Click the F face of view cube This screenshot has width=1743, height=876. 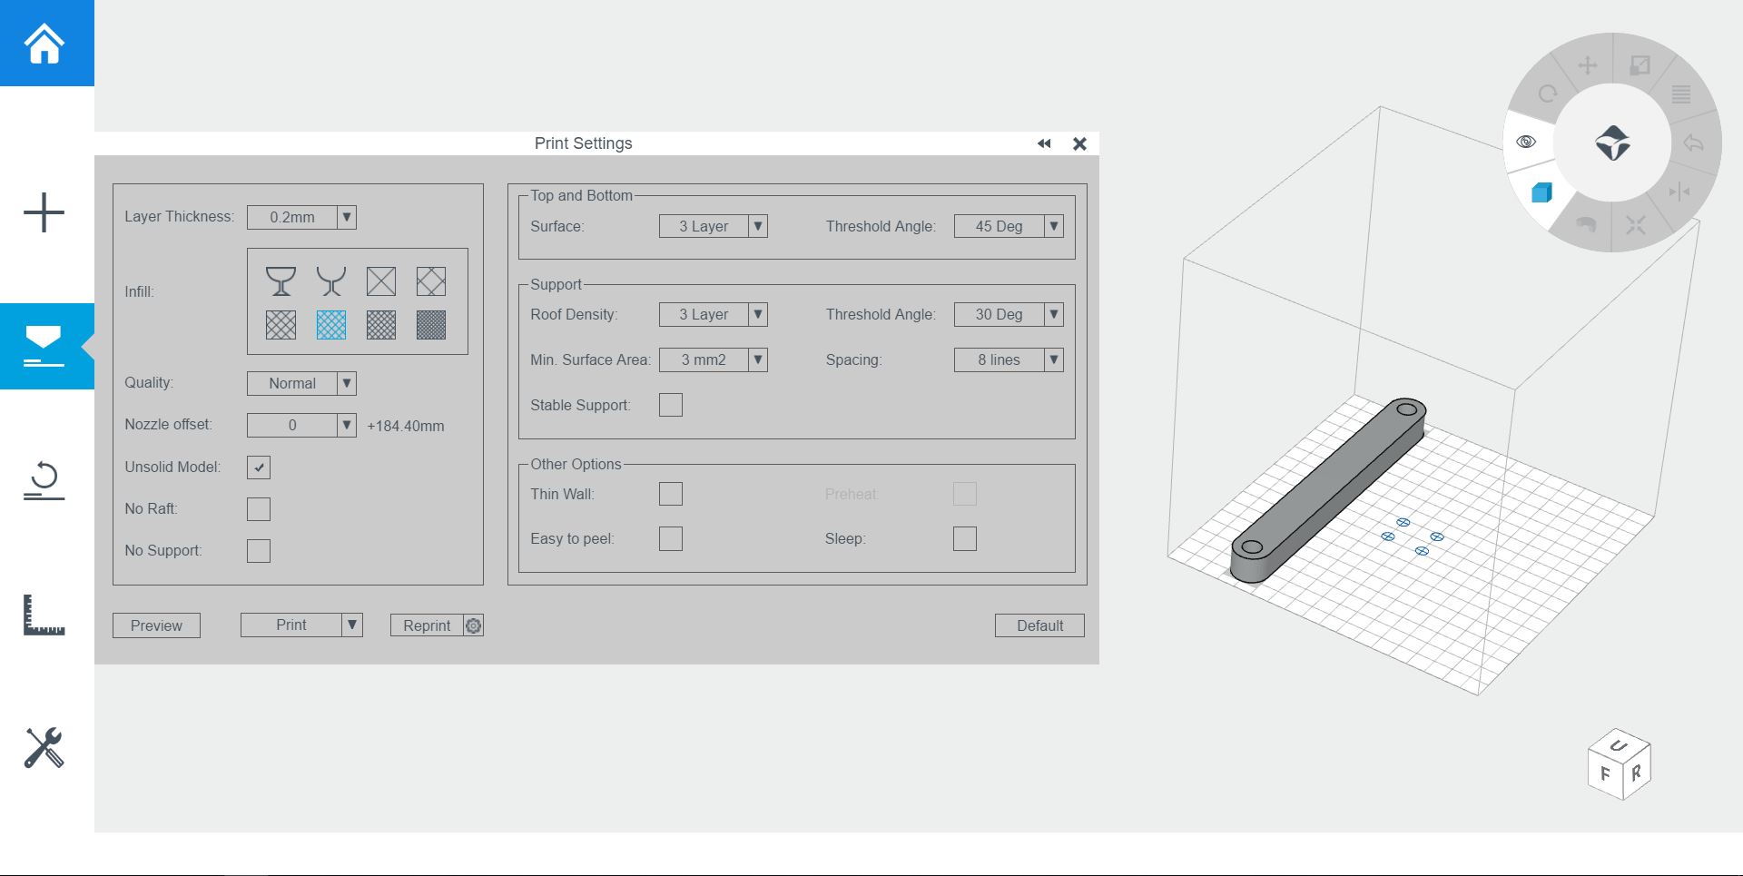(1605, 773)
